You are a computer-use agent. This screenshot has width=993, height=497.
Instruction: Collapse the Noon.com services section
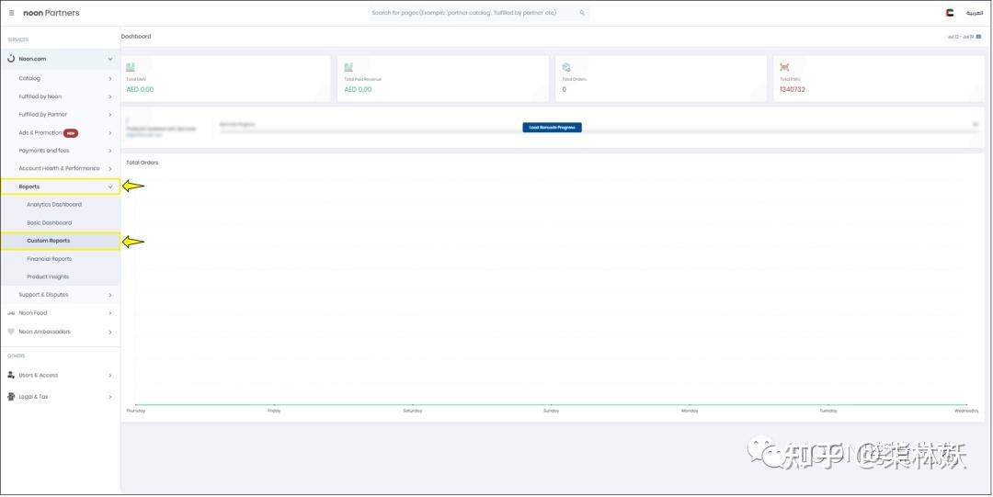click(x=110, y=59)
